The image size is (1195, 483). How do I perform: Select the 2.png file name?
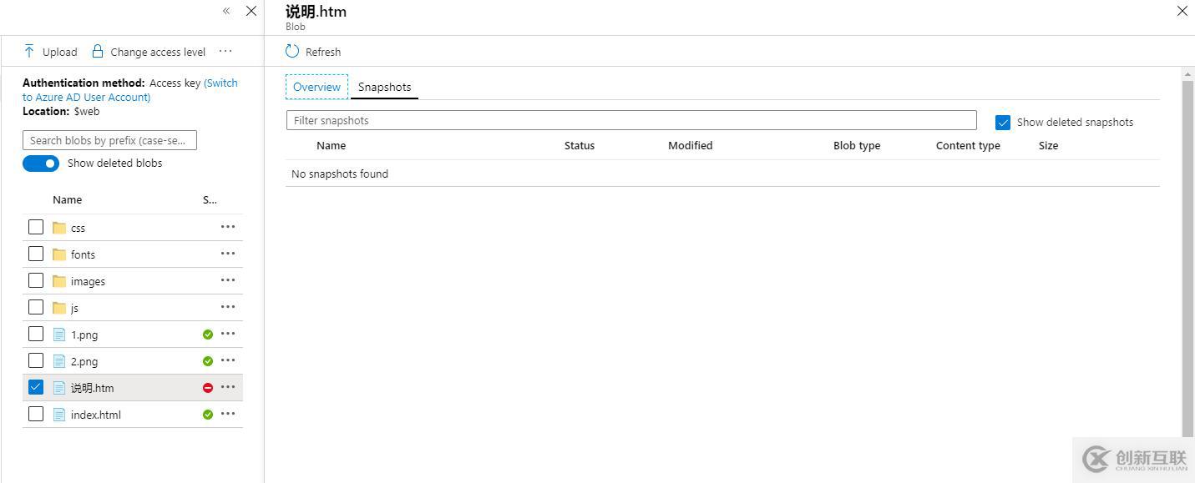(x=84, y=361)
